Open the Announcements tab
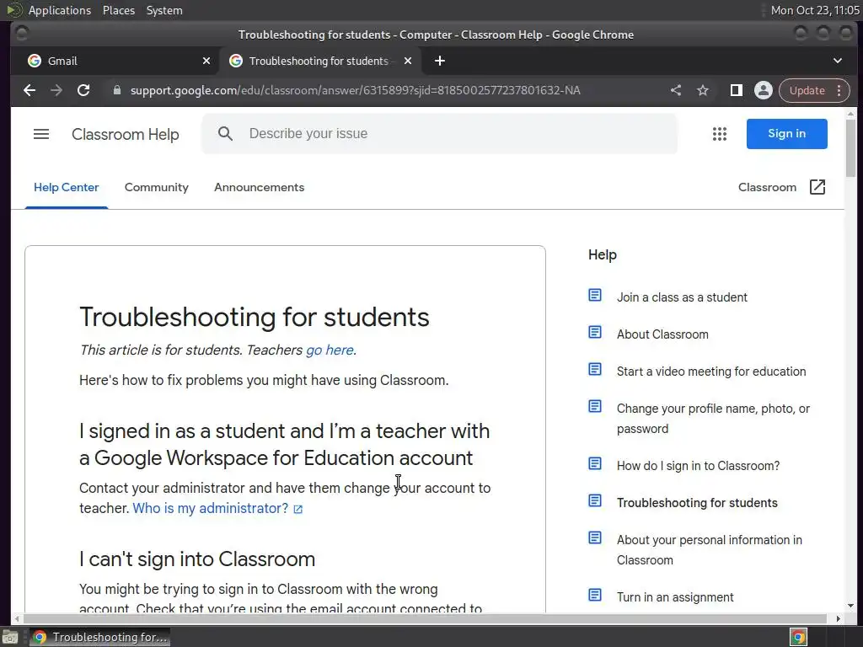Viewport: 863px width, 647px height. tap(260, 188)
